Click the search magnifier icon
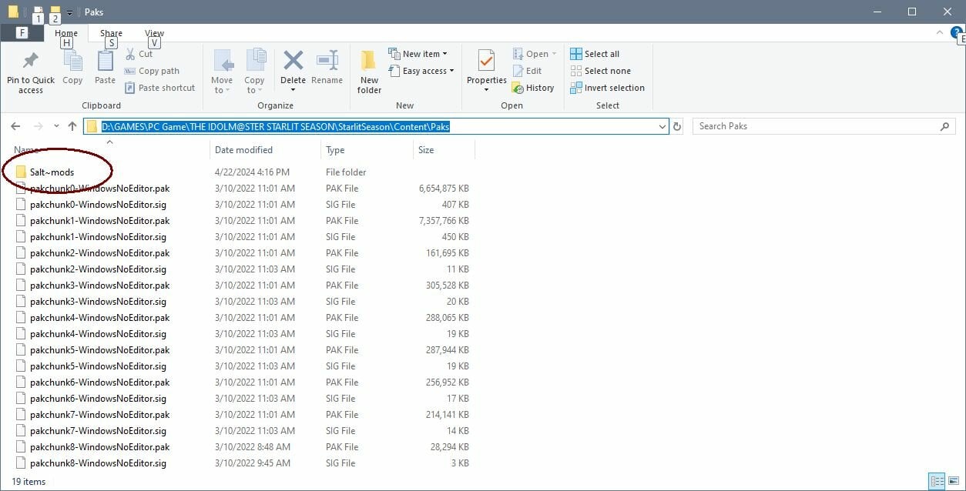The width and height of the screenshot is (966, 491). pyautogui.click(x=945, y=126)
